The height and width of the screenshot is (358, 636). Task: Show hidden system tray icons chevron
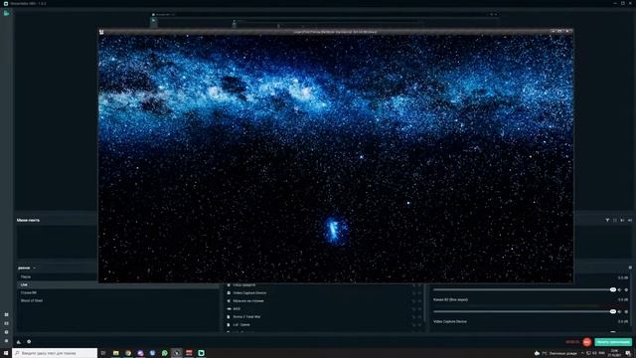click(582, 353)
